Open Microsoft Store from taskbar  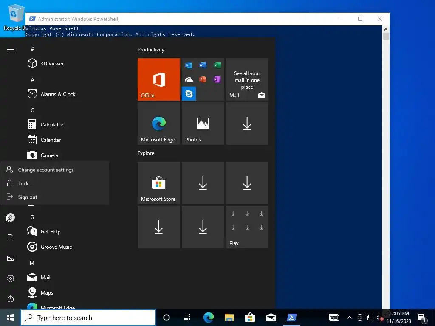[x=250, y=318]
